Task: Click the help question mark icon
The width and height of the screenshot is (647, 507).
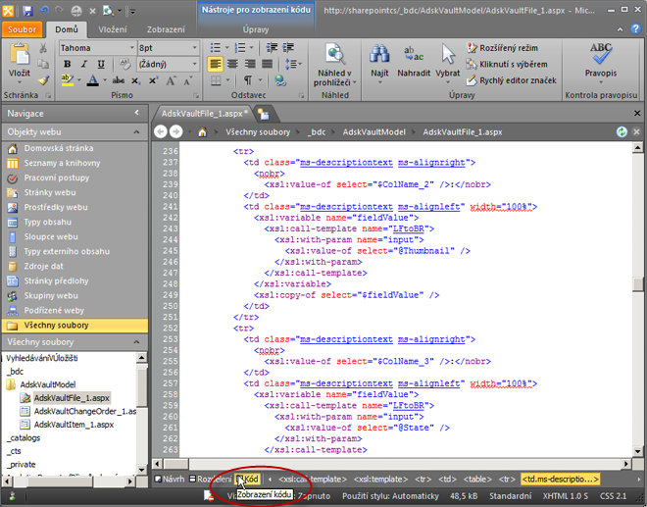Action: tap(636, 28)
